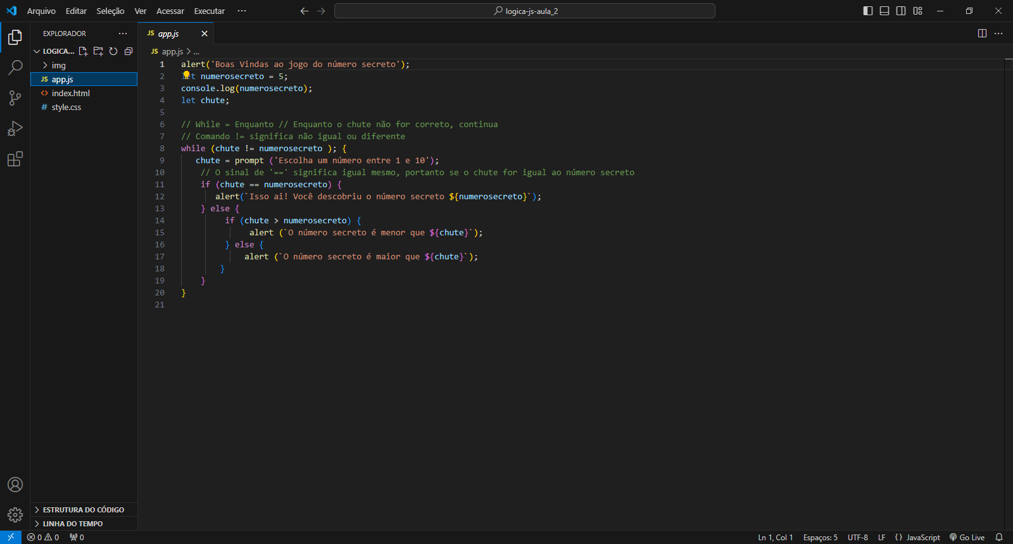Open the Executar menu

pyautogui.click(x=210, y=11)
